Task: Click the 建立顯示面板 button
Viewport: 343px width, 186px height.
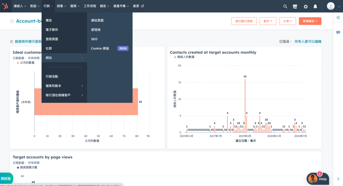Action: tap(244, 21)
